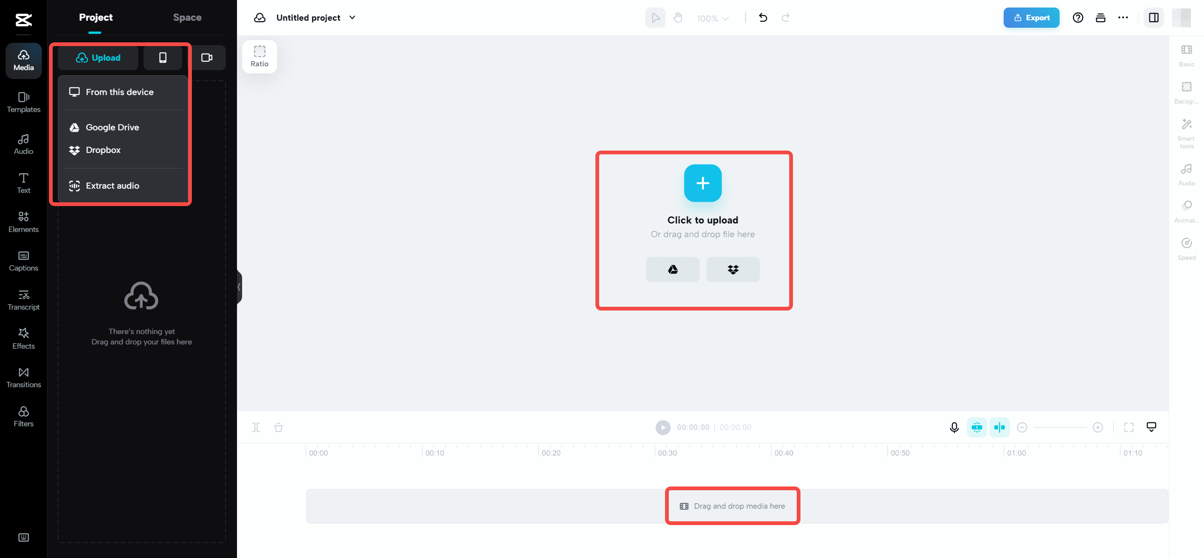This screenshot has height=558, width=1204.
Task: Select the Transitions tool
Action: [22, 376]
